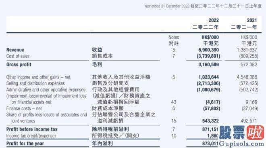This screenshot has width=266, height=148.
Task: Click gross profit value 3,160,589
Action: (208, 65)
